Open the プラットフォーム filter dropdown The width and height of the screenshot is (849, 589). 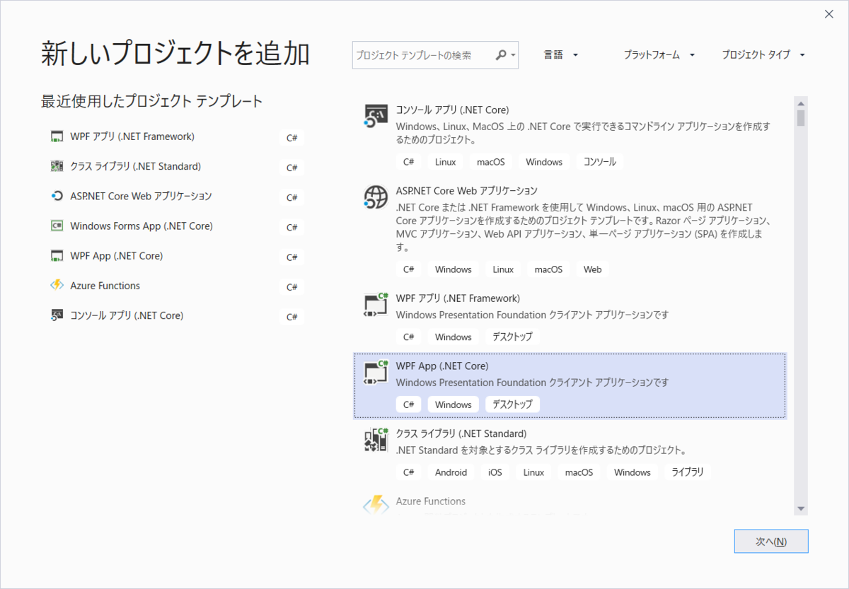point(659,54)
